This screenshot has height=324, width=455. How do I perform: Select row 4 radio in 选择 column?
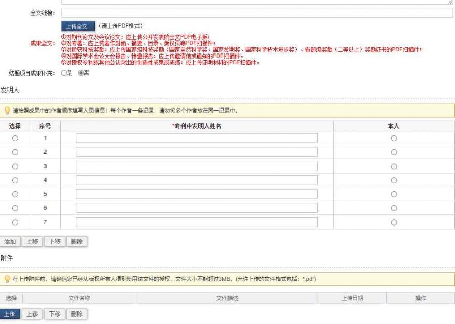coord(15,180)
